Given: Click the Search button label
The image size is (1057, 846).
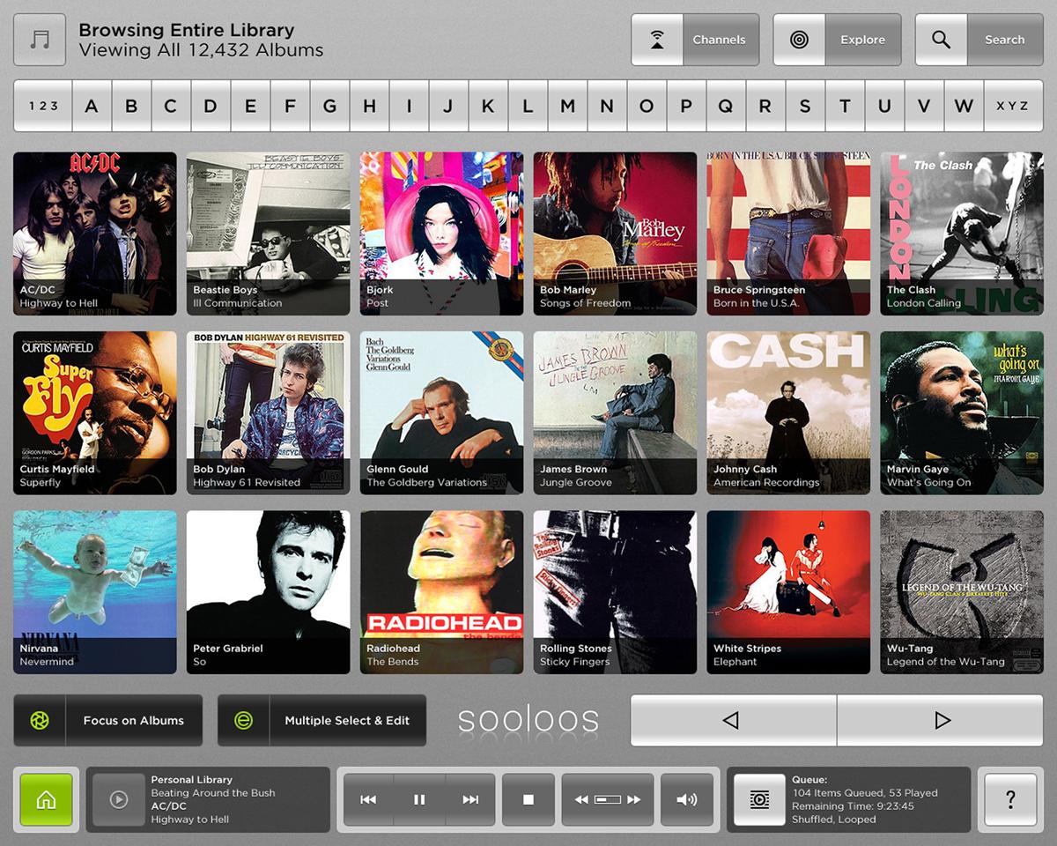Looking at the screenshot, I should [x=1004, y=40].
